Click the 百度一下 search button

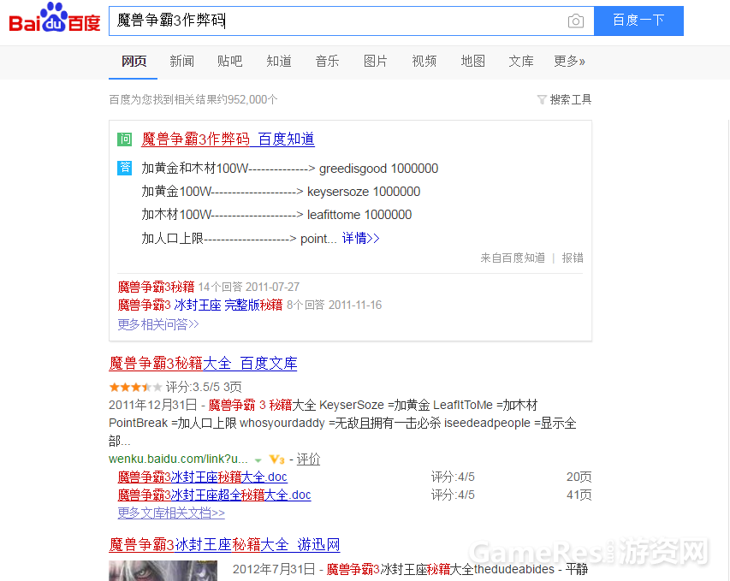pyautogui.click(x=638, y=21)
